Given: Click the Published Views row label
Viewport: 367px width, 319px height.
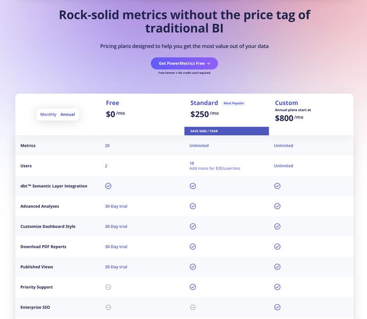Looking at the screenshot, I should coord(37,267).
